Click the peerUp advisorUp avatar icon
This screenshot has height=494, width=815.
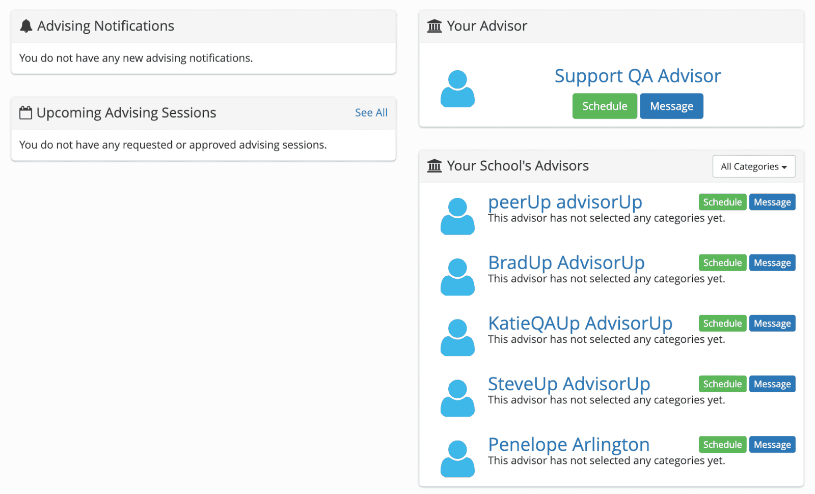tap(457, 216)
